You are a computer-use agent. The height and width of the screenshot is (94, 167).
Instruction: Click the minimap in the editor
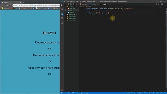161,8
